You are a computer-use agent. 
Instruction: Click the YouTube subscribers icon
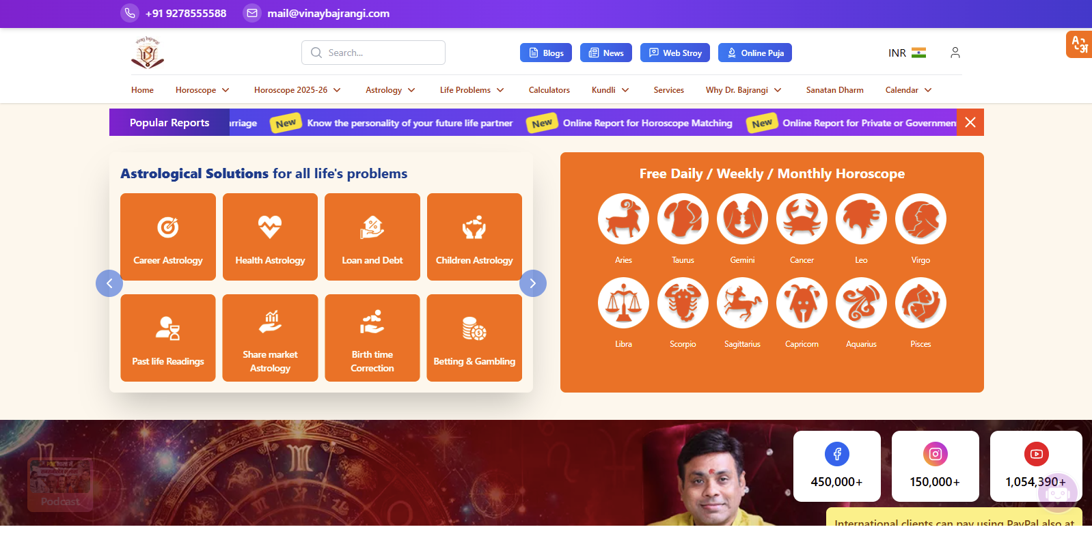tap(1036, 454)
